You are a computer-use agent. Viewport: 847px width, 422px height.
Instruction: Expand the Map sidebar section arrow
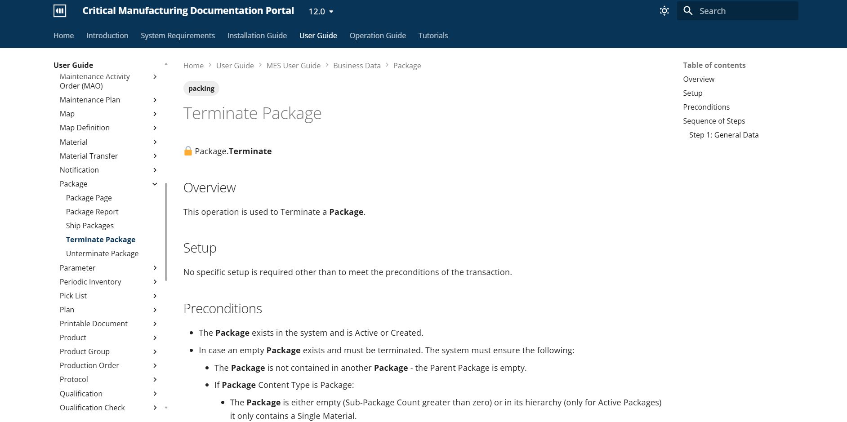pos(155,114)
